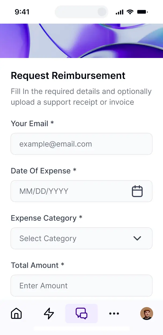
Task: Open the calendar picker for Date Of Expense
Action: [x=137, y=191]
